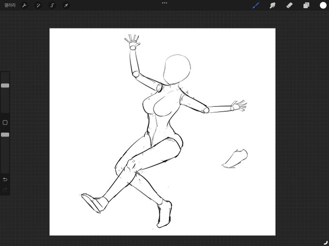Viewport: 329px width, 246px height.
Task: Open the Actions wrench menu
Action: tap(24, 5)
